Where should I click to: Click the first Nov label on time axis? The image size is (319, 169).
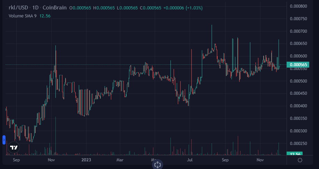click(x=51, y=160)
